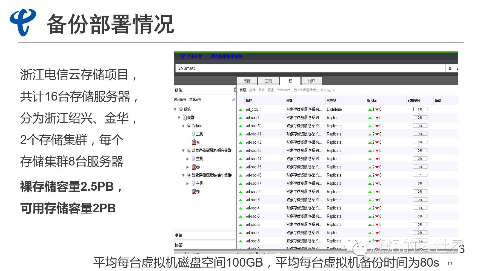Click the 隐藏所有 link

click(195, 99)
